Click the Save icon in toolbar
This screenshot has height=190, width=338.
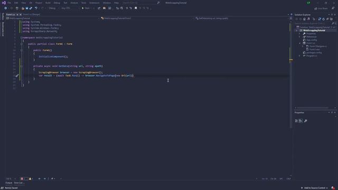[x=27, y=8]
